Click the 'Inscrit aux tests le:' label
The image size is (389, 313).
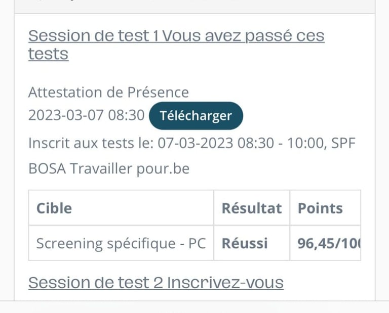pyautogui.click(x=91, y=143)
